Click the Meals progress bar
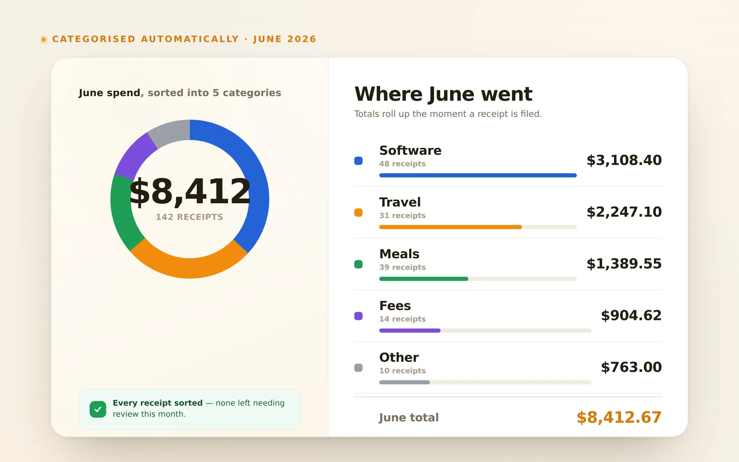 (478, 279)
